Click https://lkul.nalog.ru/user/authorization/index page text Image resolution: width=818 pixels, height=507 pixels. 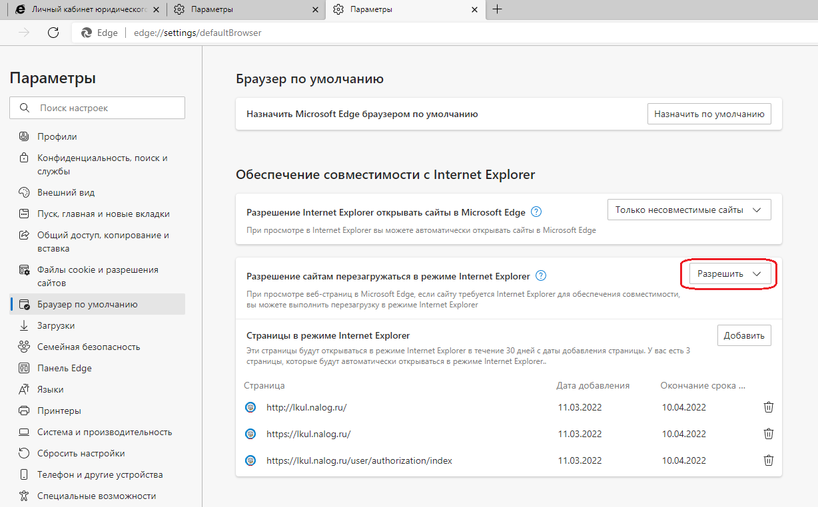[x=359, y=460]
